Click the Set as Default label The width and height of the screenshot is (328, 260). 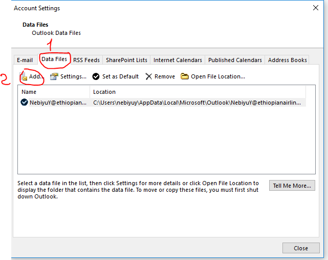(x=120, y=76)
